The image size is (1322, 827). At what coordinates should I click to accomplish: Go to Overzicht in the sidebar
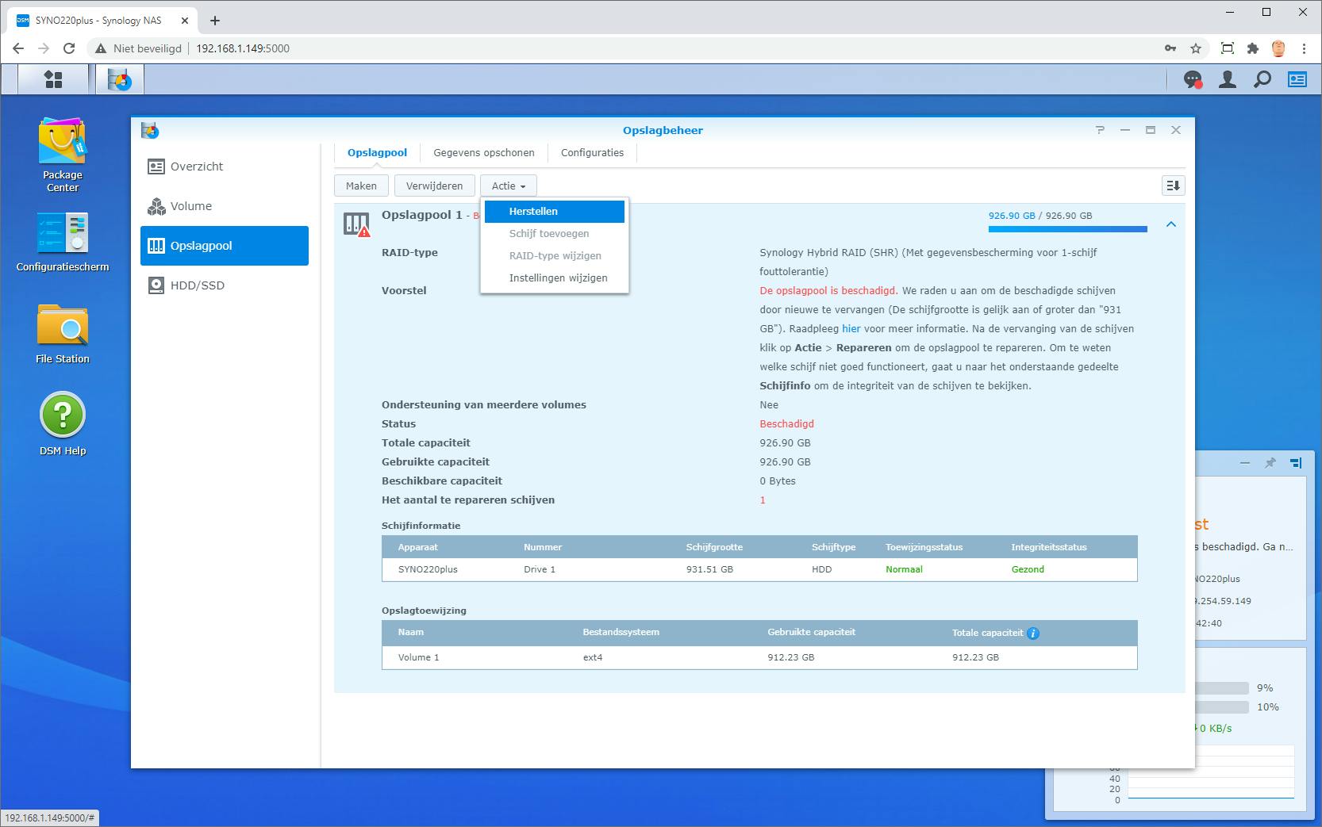click(x=225, y=167)
